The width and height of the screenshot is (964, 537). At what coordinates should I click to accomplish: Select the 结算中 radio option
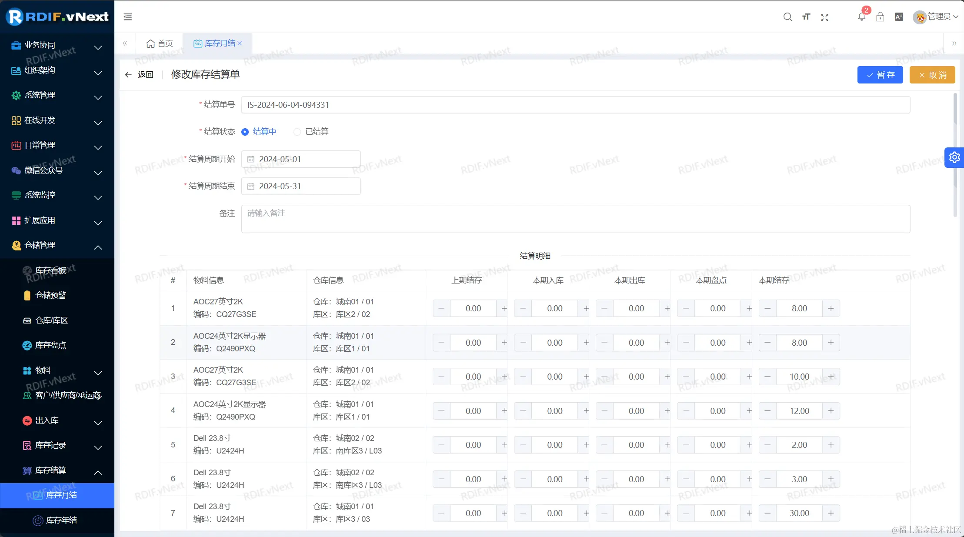point(245,132)
